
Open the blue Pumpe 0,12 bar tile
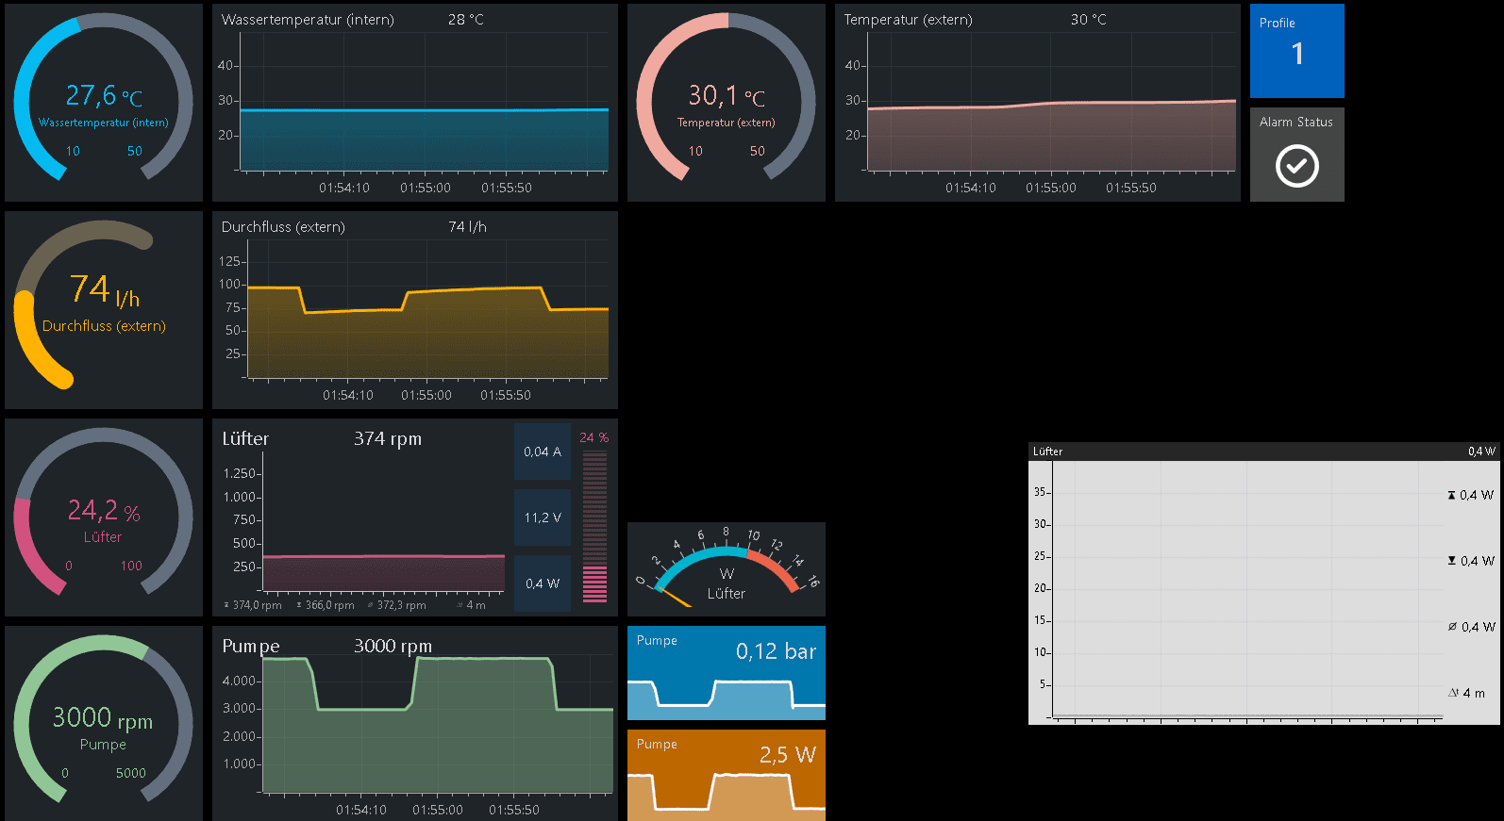click(x=727, y=673)
